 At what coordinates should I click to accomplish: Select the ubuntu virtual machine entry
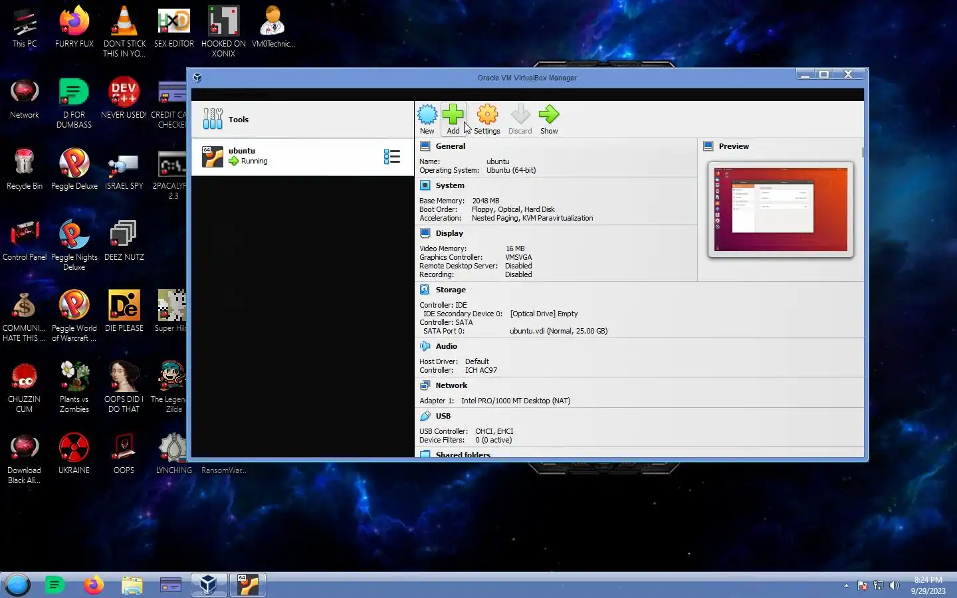pyautogui.click(x=302, y=157)
